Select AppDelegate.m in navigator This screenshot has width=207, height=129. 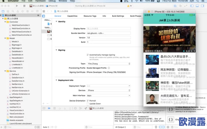[x=16, y=101]
